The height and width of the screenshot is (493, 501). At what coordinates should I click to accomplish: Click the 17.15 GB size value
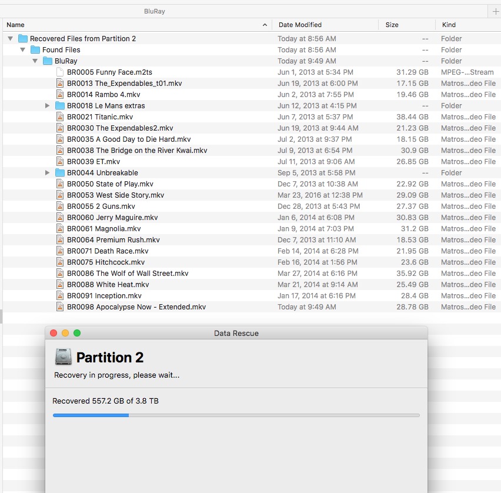(x=412, y=84)
